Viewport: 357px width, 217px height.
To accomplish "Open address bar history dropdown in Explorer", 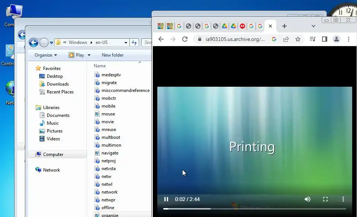I will [x=126, y=43].
